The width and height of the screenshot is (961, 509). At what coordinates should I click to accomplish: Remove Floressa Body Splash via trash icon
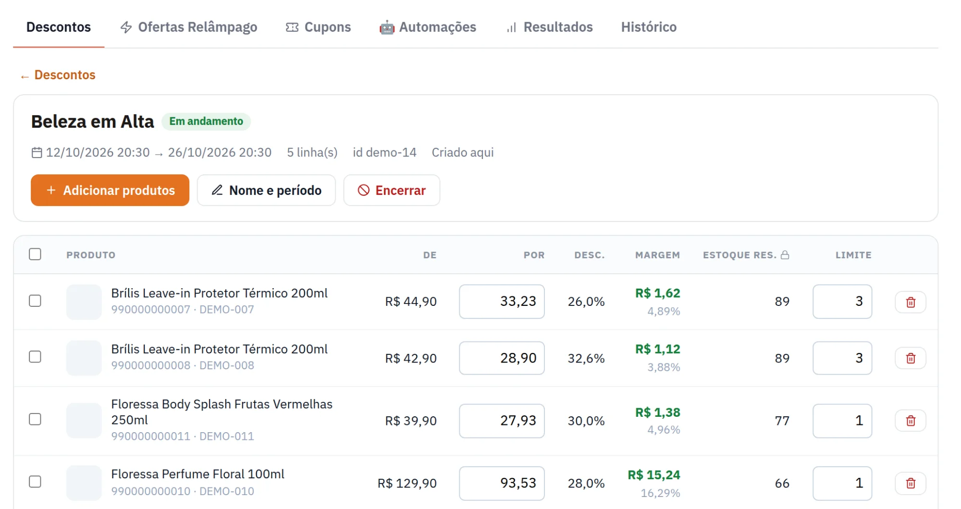[910, 421]
